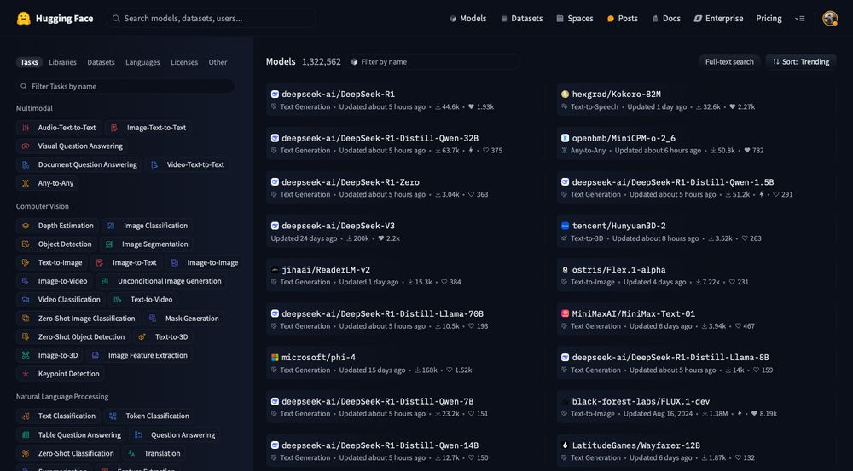Open the Pricing page link
The height and width of the screenshot is (471, 853).
click(769, 19)
